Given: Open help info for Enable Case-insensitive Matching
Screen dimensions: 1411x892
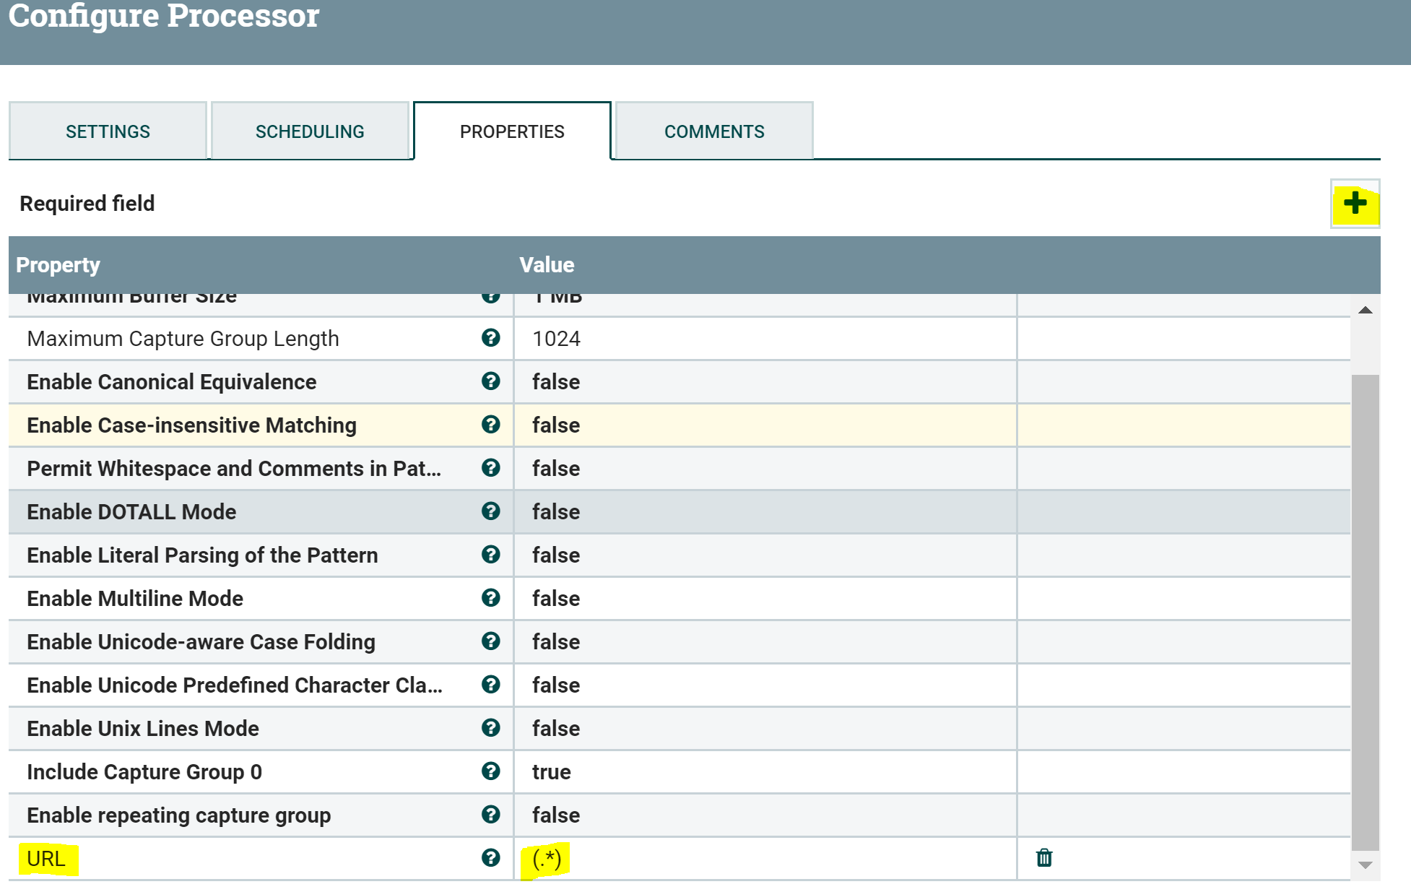Looking at the screenshot, I should pyautogui.click(x=491, y=425).
